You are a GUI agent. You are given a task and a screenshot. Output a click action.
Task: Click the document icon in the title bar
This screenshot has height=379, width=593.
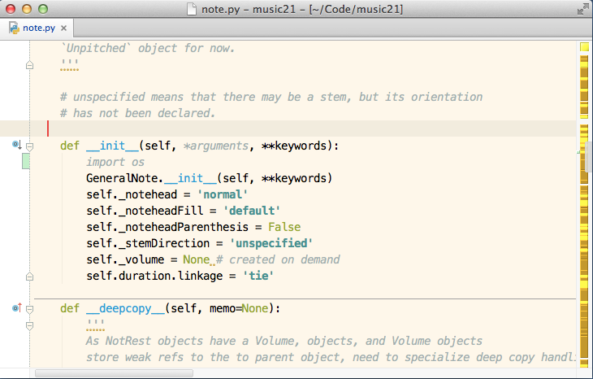[x=192, y=9]
